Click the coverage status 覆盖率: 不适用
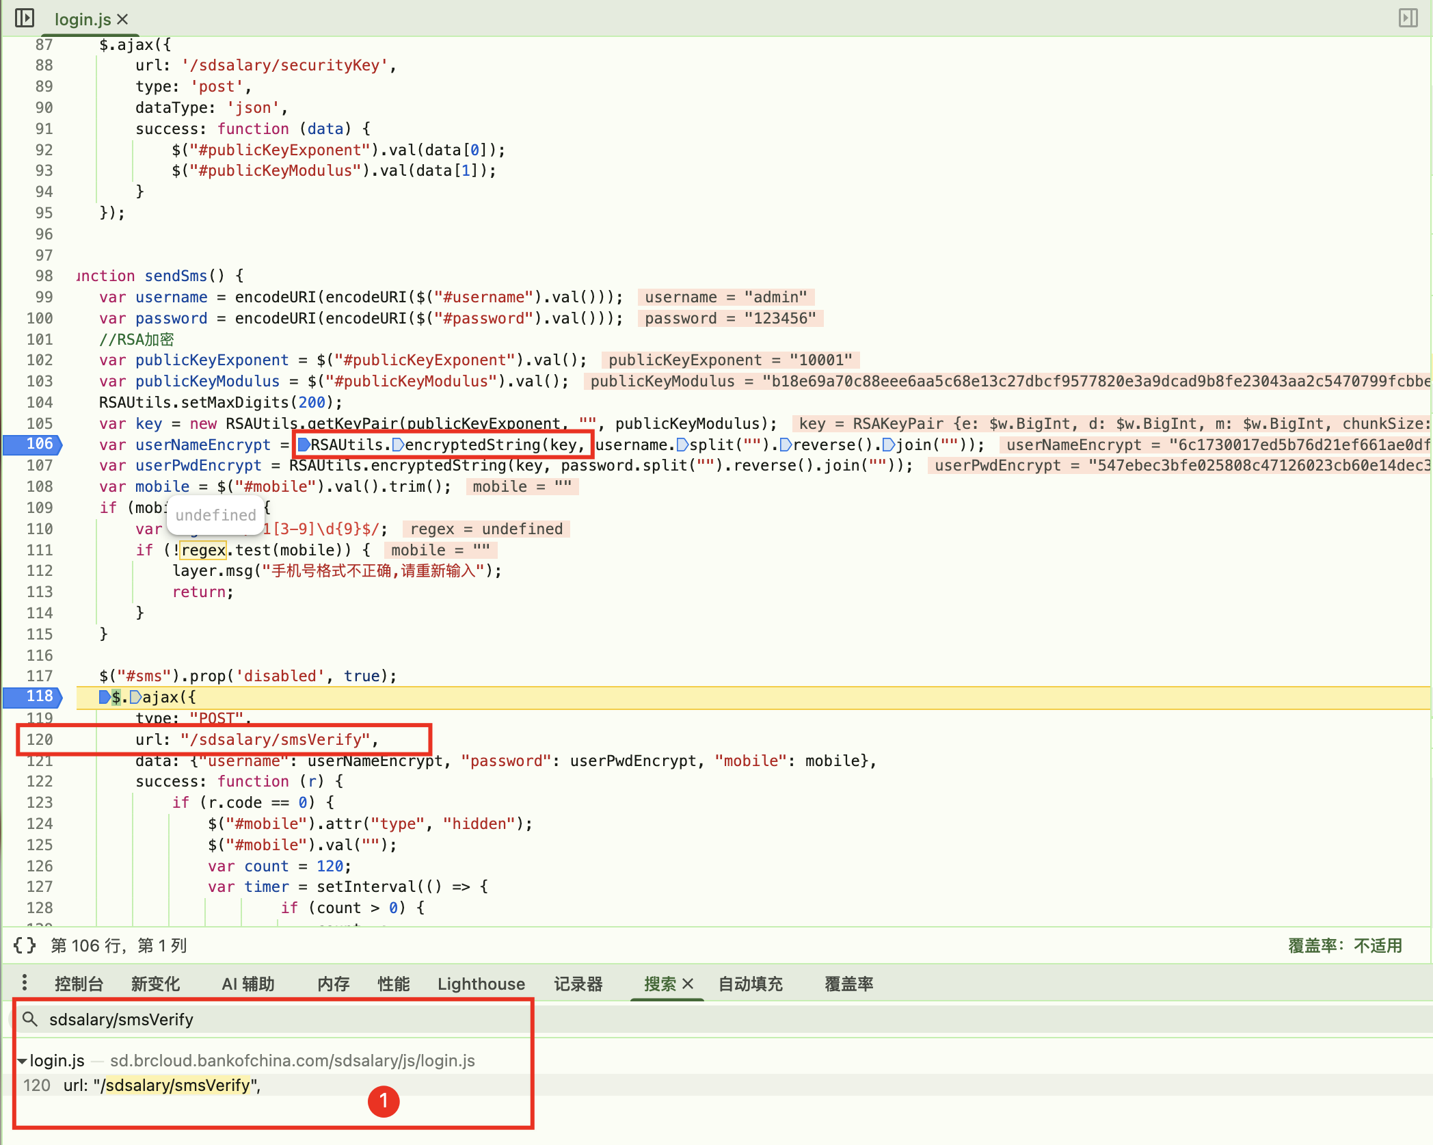 (1345, 945)
